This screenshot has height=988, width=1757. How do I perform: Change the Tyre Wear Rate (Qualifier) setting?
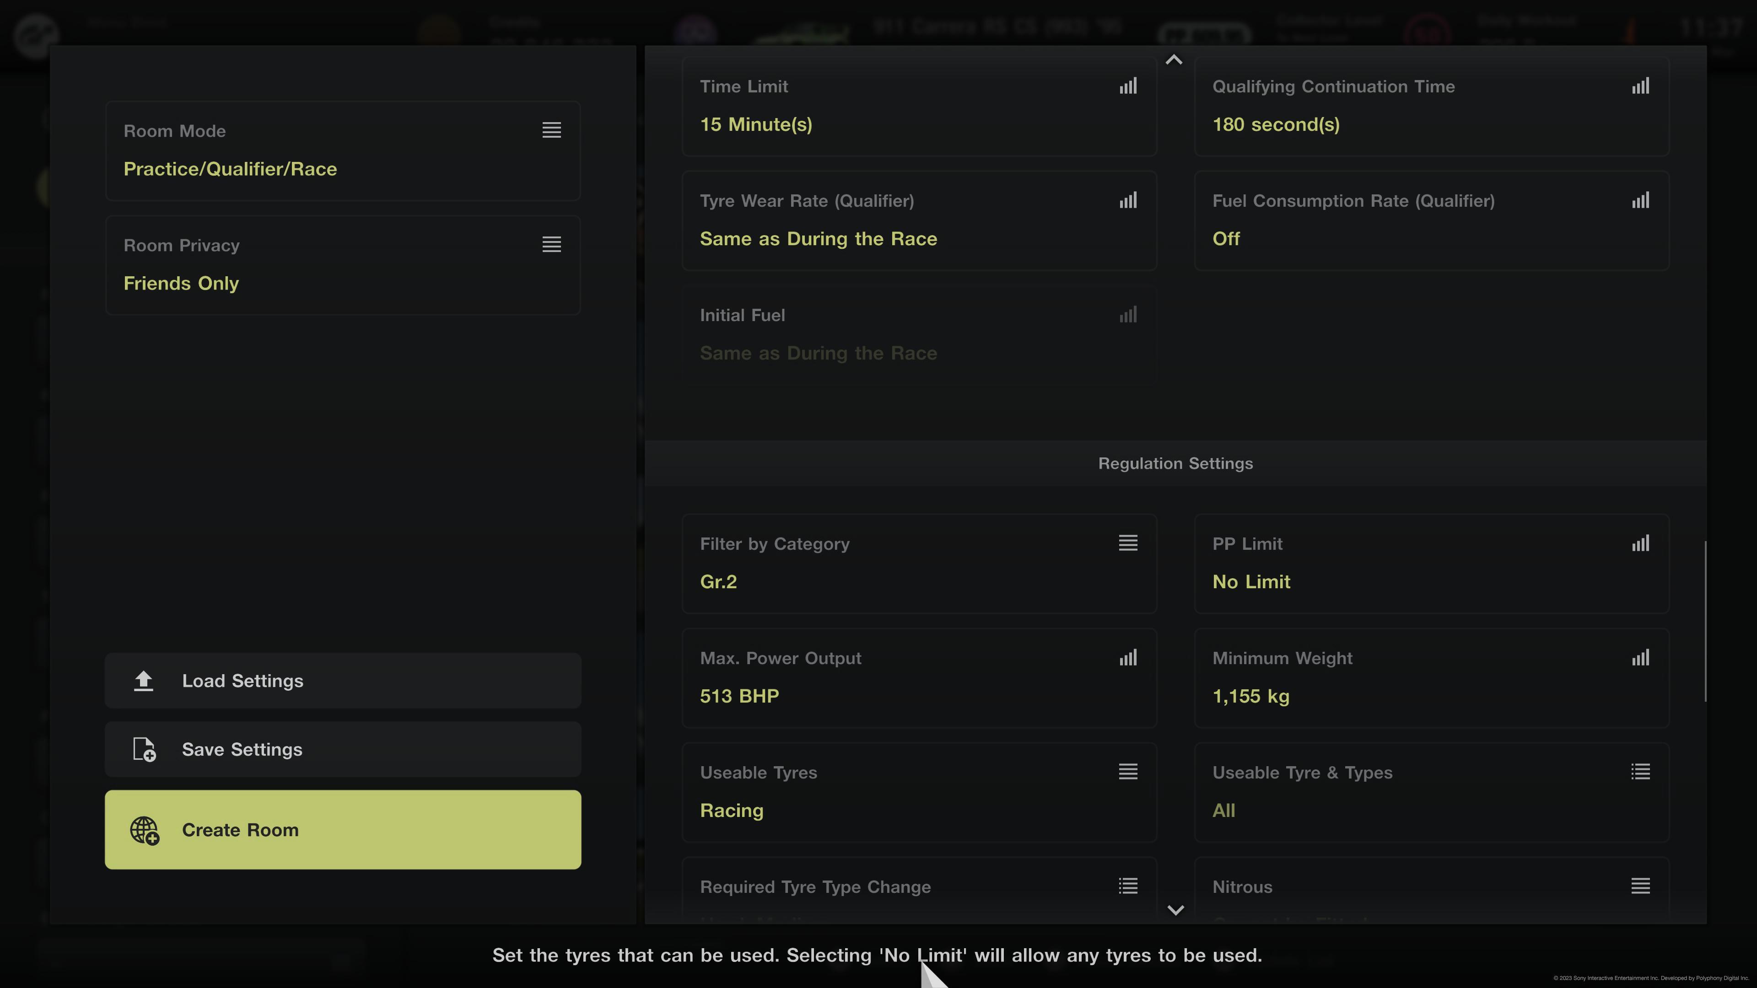919,220
